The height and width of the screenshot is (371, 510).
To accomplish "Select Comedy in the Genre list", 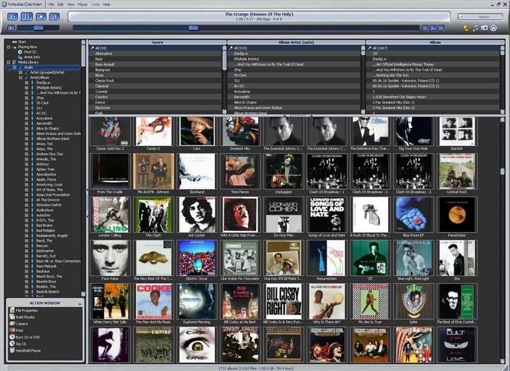I will tap(156, 92).
